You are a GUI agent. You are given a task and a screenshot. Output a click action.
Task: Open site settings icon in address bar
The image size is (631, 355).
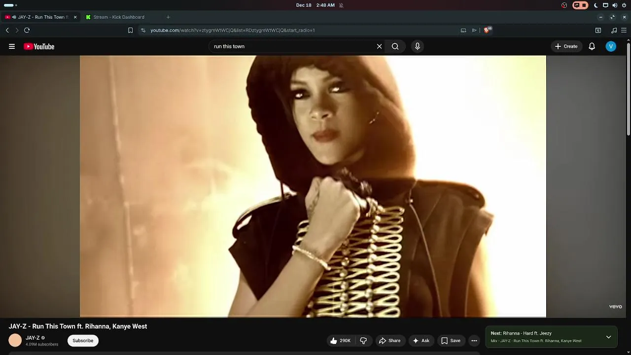143,30
